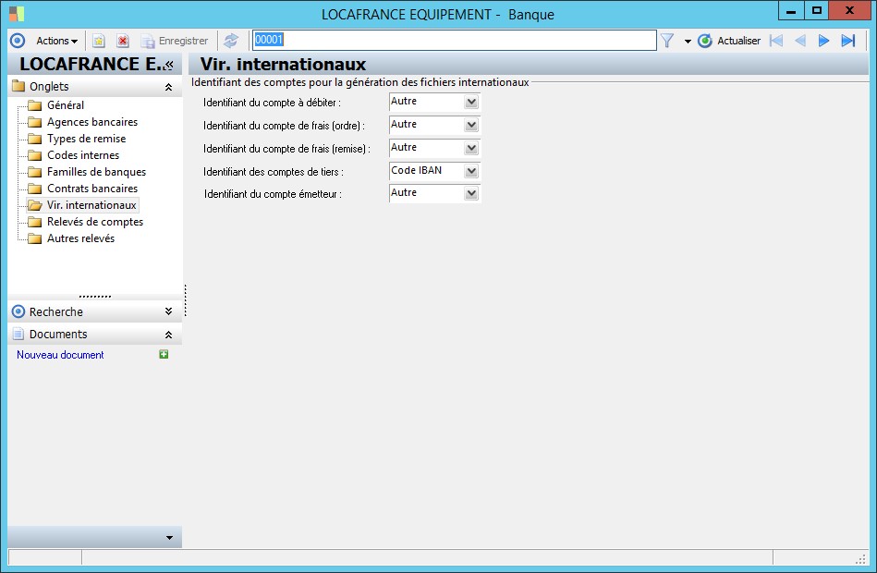Click the application icon in title bar

click(17, 14)
